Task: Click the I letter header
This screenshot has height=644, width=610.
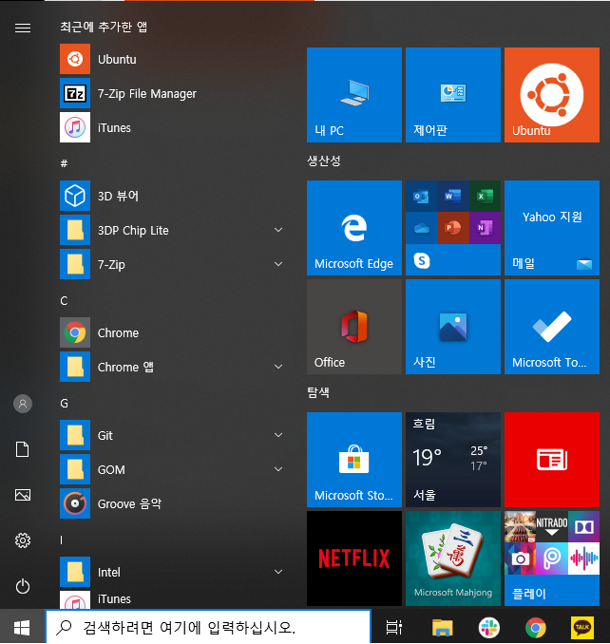Action: pos(62,540)
